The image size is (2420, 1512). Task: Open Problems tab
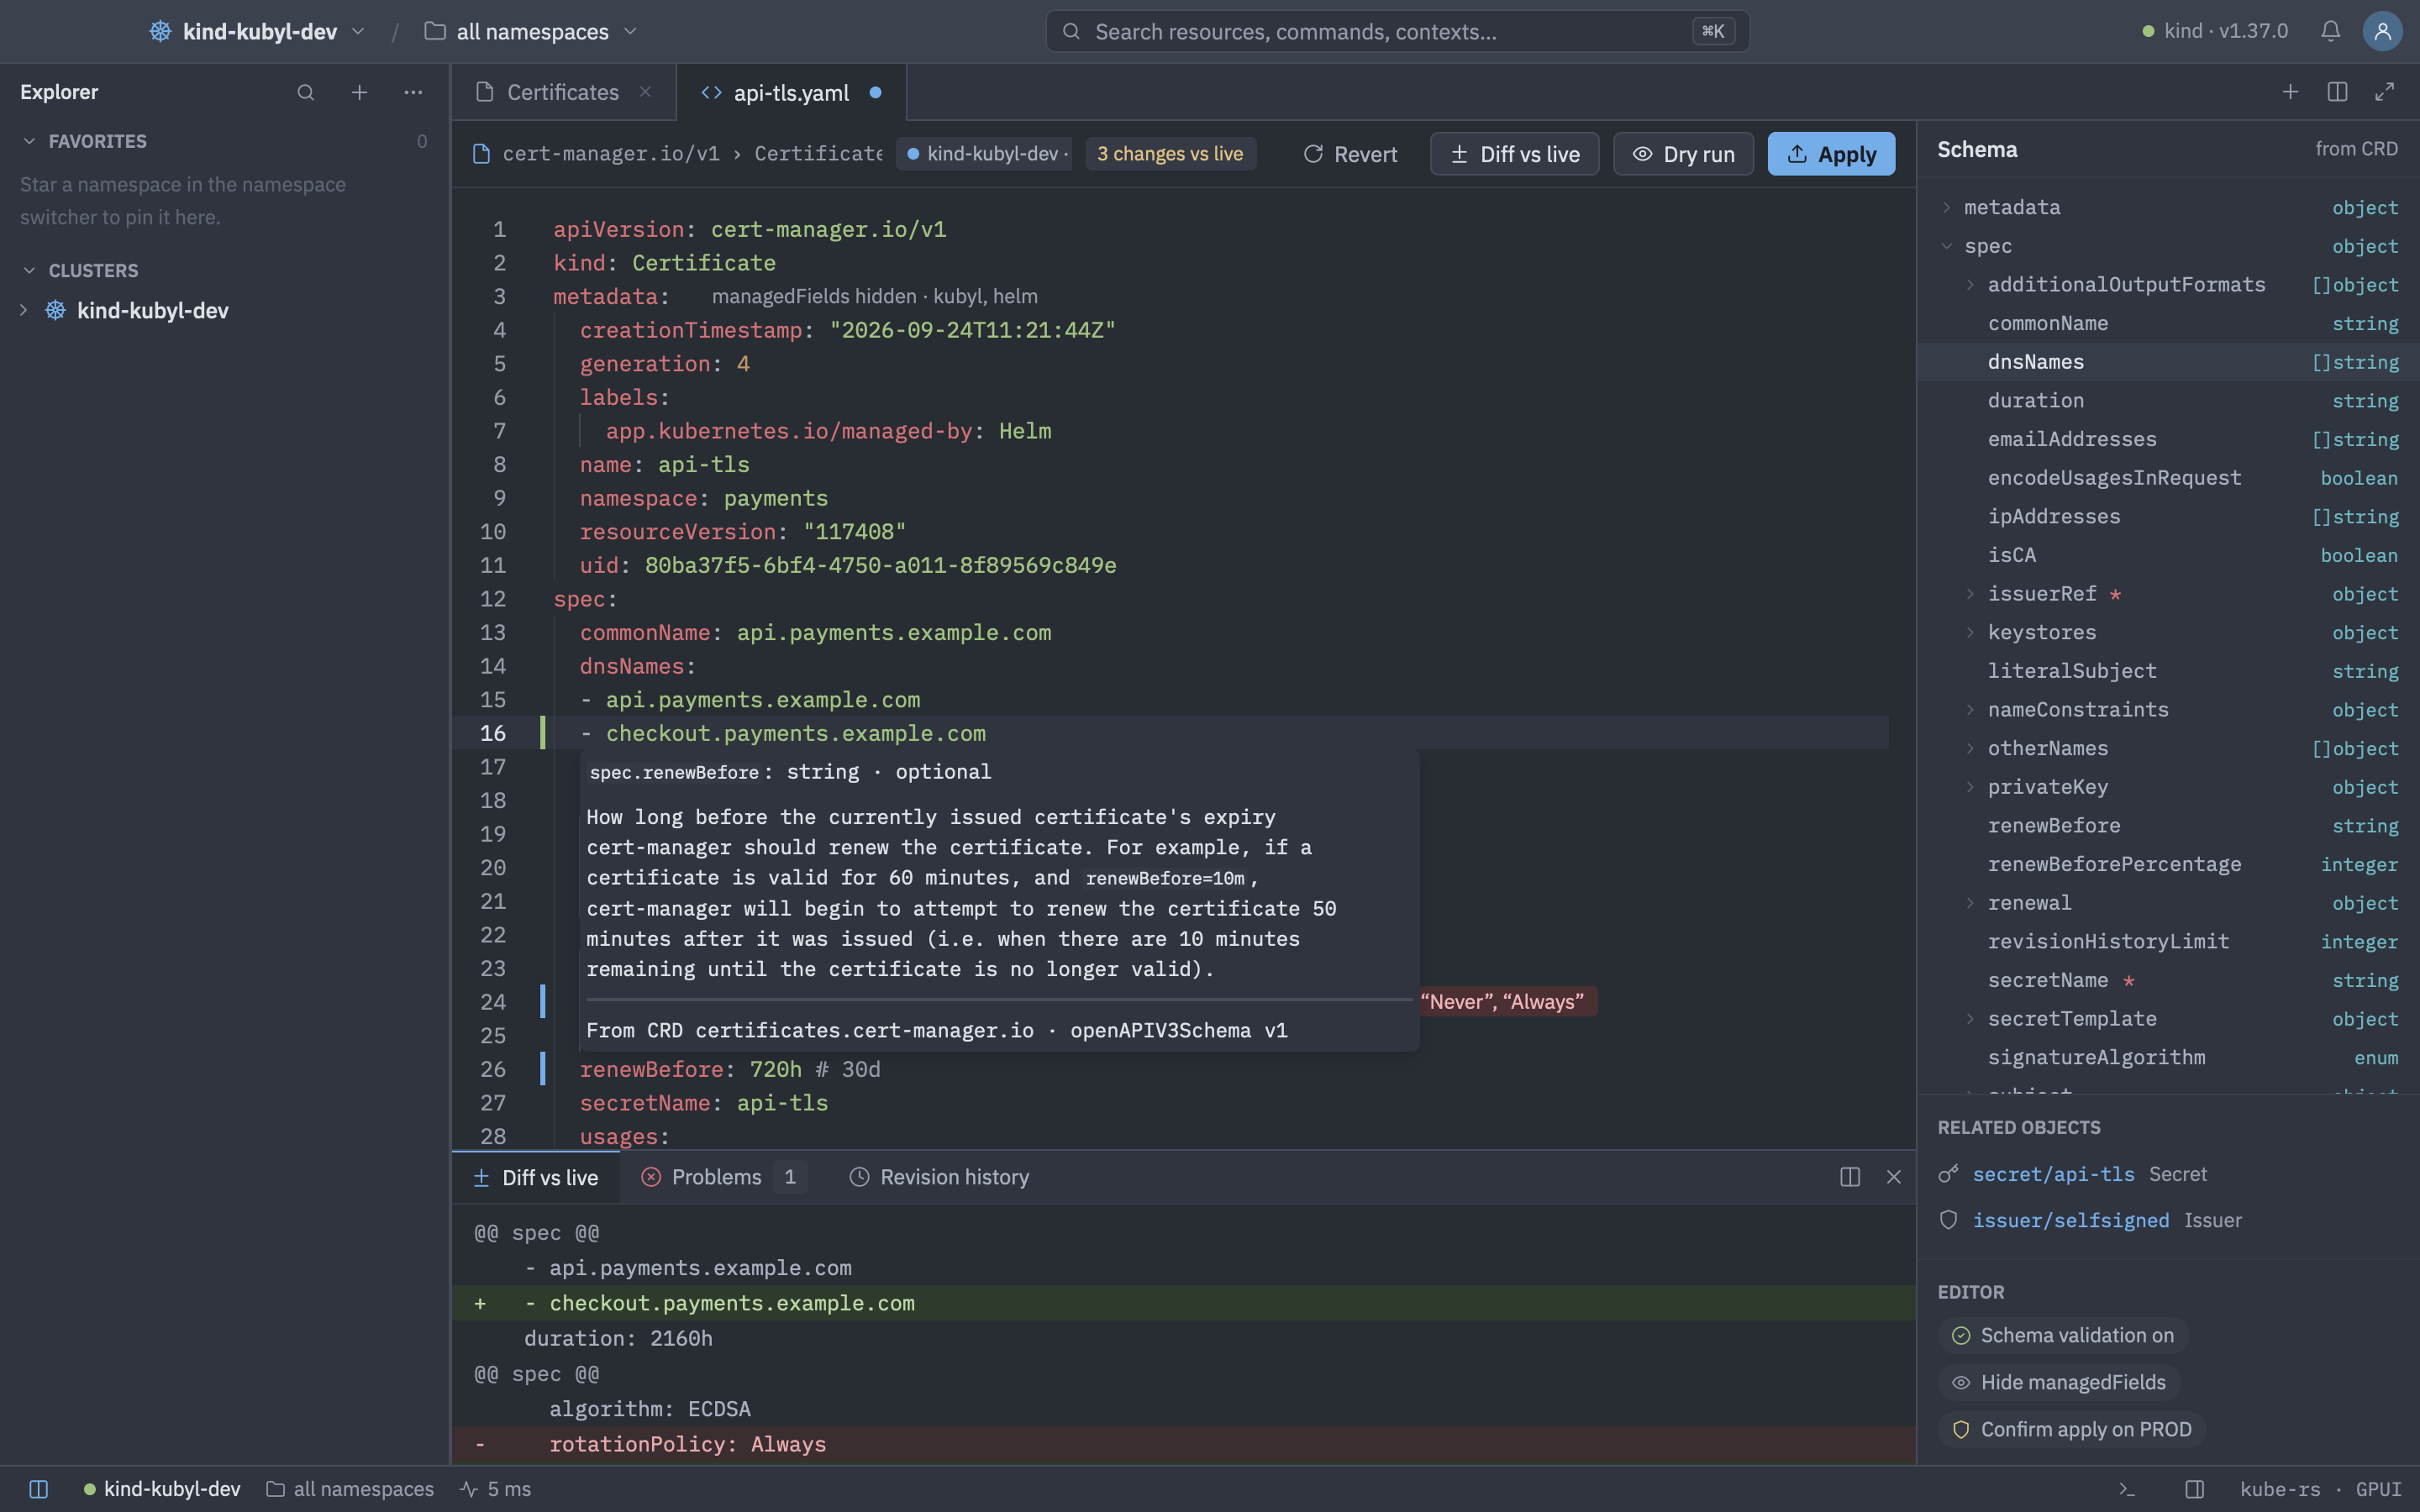tap(723, 1177)
